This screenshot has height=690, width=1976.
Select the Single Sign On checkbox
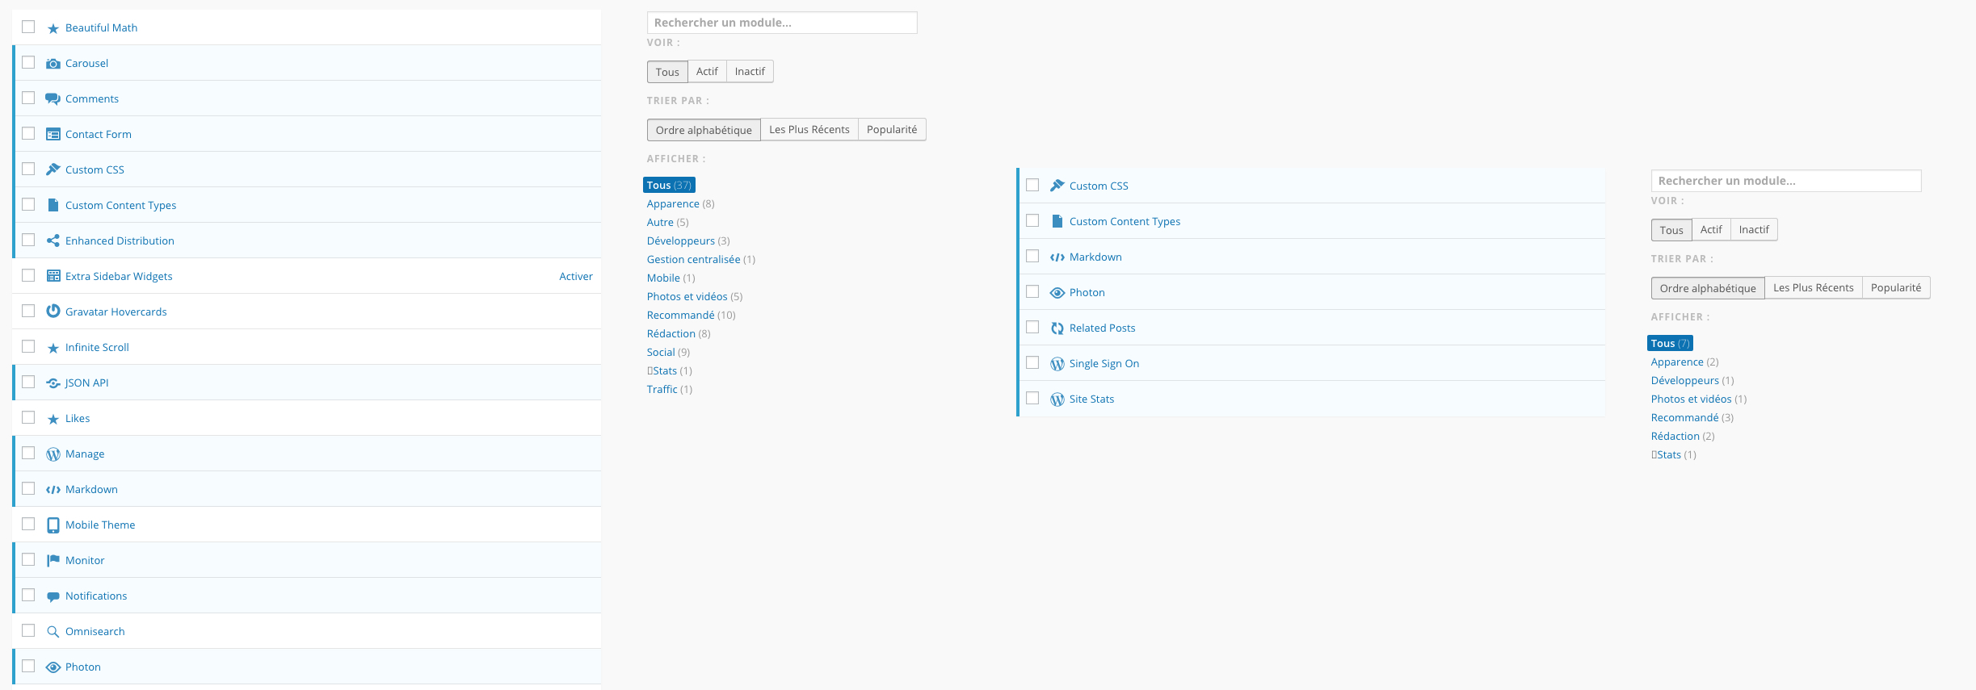point(1032,362)
